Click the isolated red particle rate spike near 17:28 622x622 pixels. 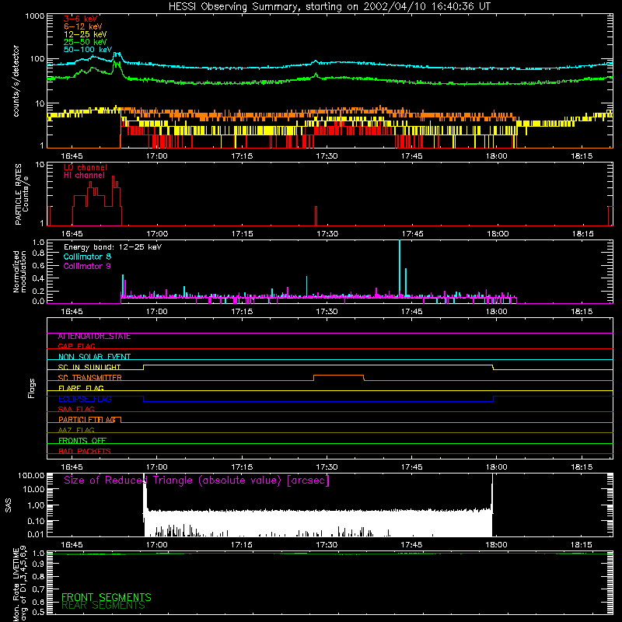(316, 216)
